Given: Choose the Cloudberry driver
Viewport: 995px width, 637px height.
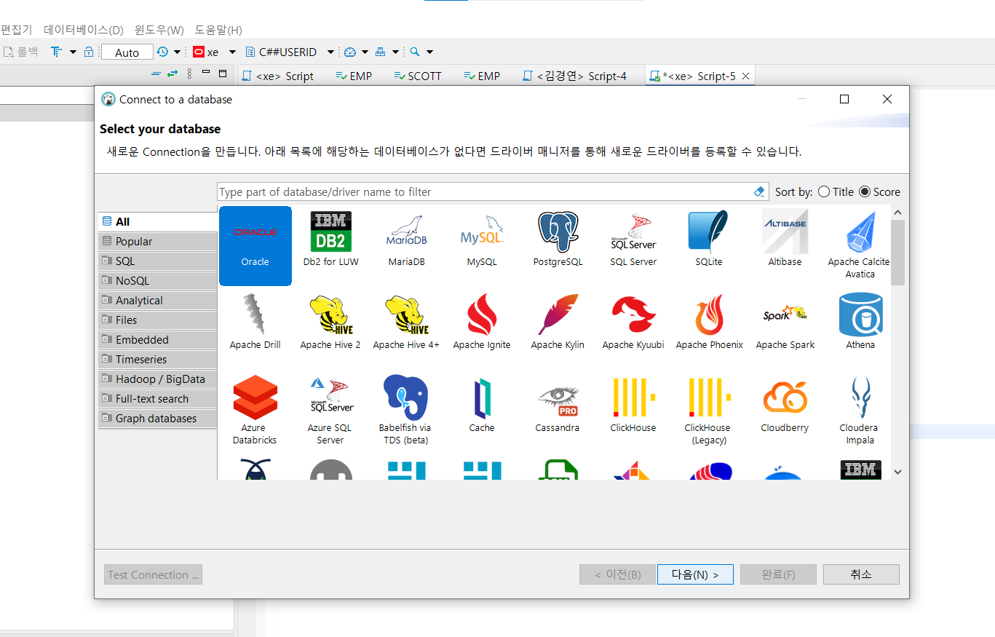Looking at the screenshot, I should pyautogui.click(x=785, y=405).
